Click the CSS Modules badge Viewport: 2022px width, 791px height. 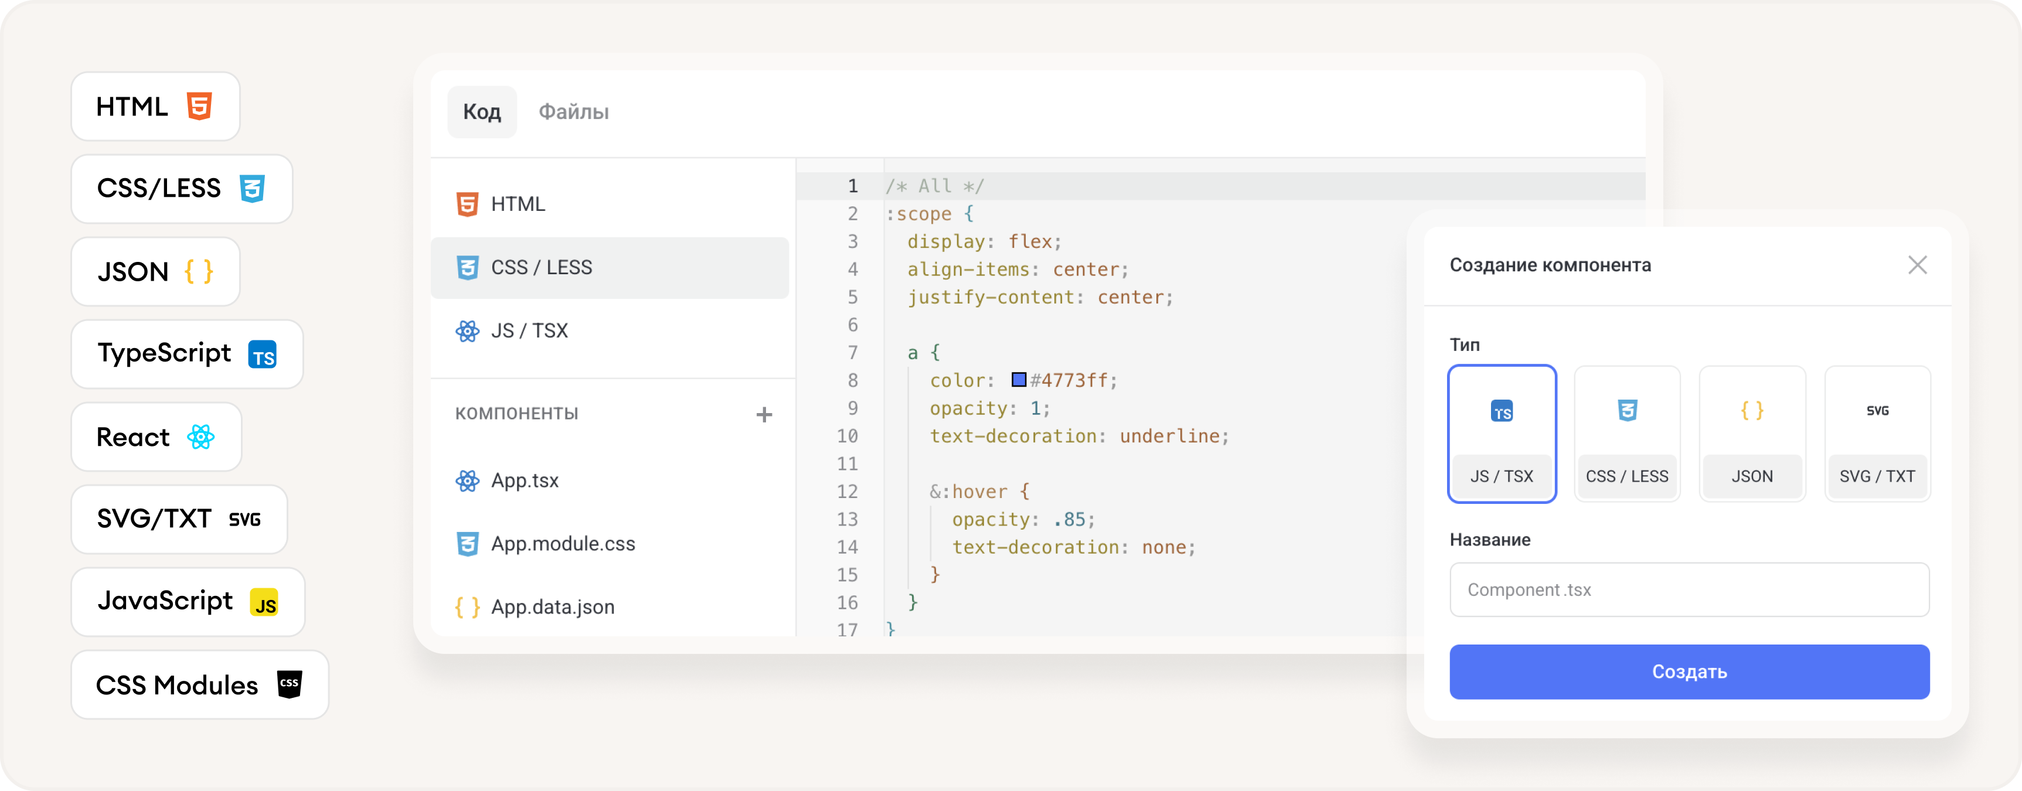pos(200,684)
